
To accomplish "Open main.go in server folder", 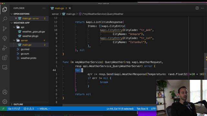I will (x=29, y=45).
